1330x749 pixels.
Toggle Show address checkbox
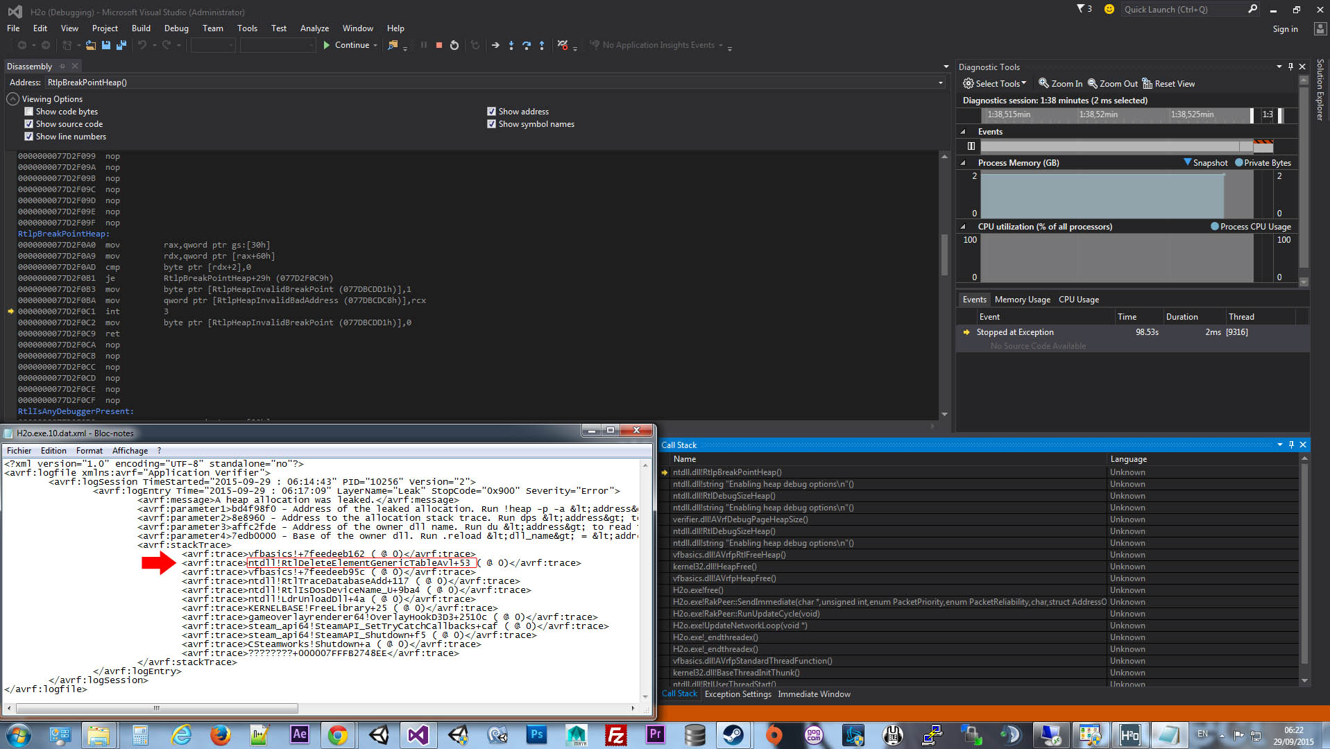pos(491,112)
